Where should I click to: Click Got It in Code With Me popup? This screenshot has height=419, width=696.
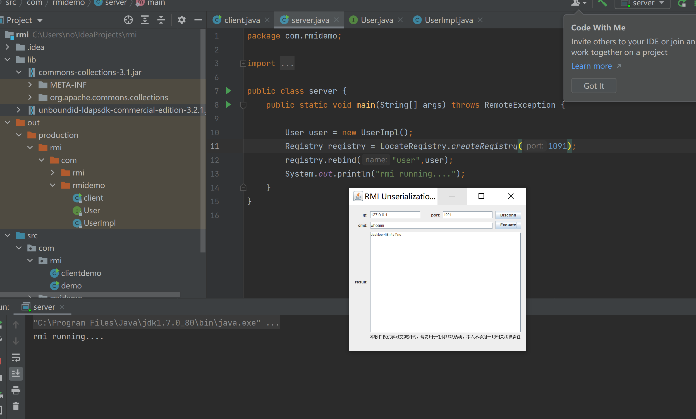[x=594, y=86]
